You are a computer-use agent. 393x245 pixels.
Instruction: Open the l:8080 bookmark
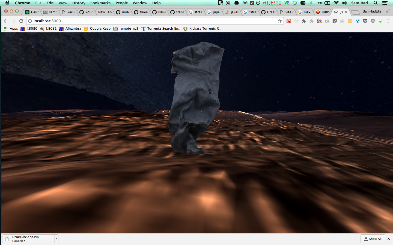point(29,29)
